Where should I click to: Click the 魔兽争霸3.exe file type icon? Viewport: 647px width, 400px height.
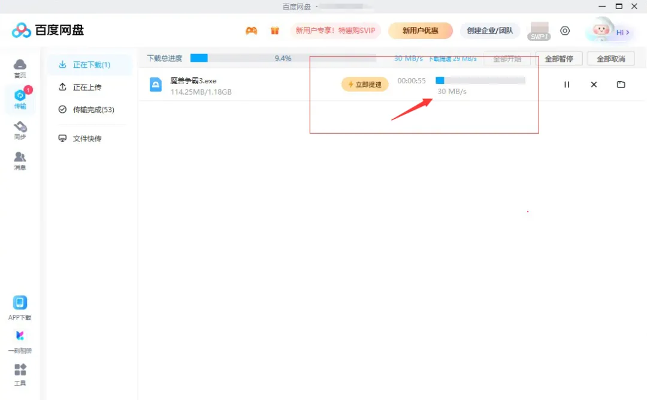tap(156, 85)
